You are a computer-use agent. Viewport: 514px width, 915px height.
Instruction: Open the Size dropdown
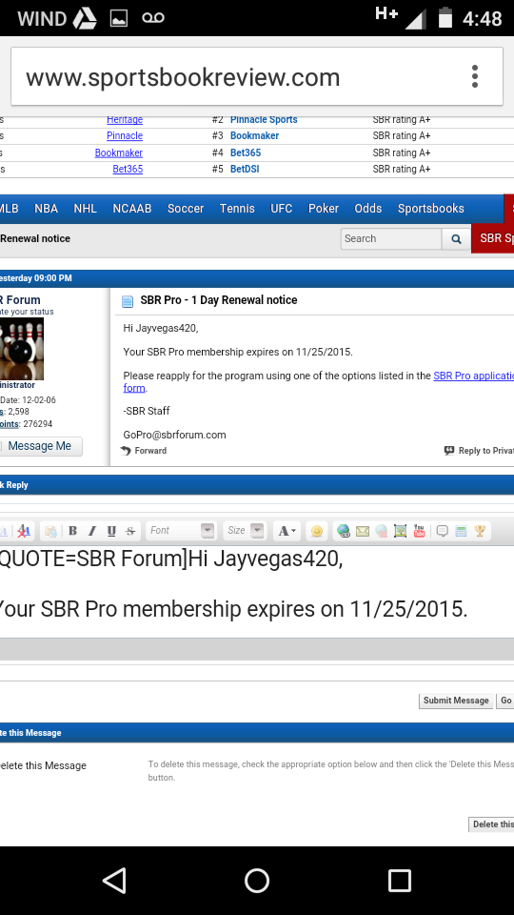[245, 531]
